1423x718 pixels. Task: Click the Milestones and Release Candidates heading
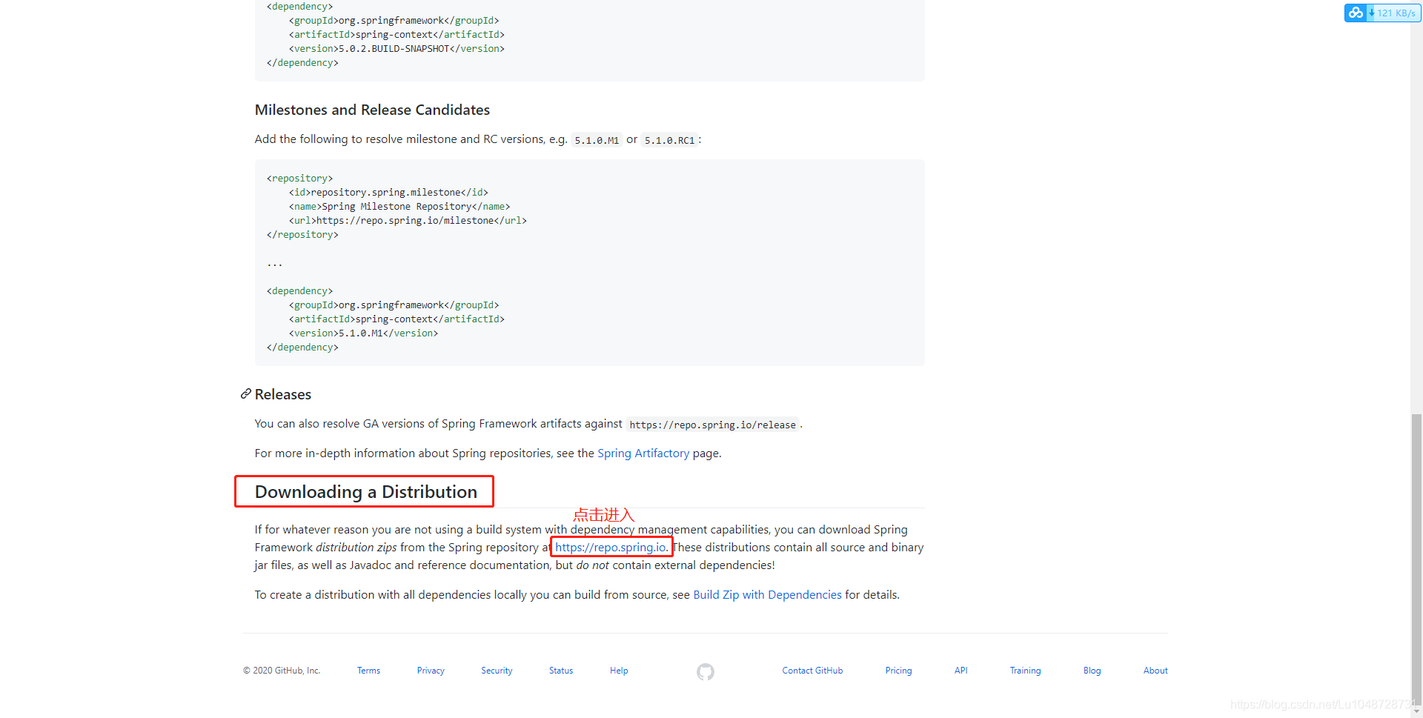point(372,110)
